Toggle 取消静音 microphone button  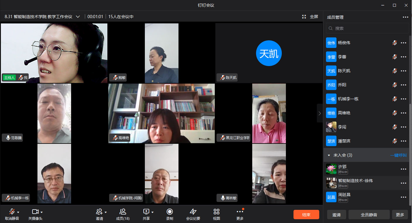(12, 212)
